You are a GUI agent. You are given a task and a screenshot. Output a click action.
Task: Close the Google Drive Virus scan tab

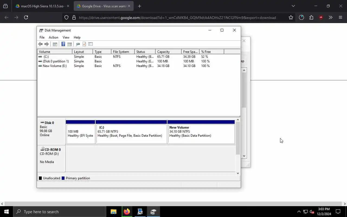coord(129,6)
